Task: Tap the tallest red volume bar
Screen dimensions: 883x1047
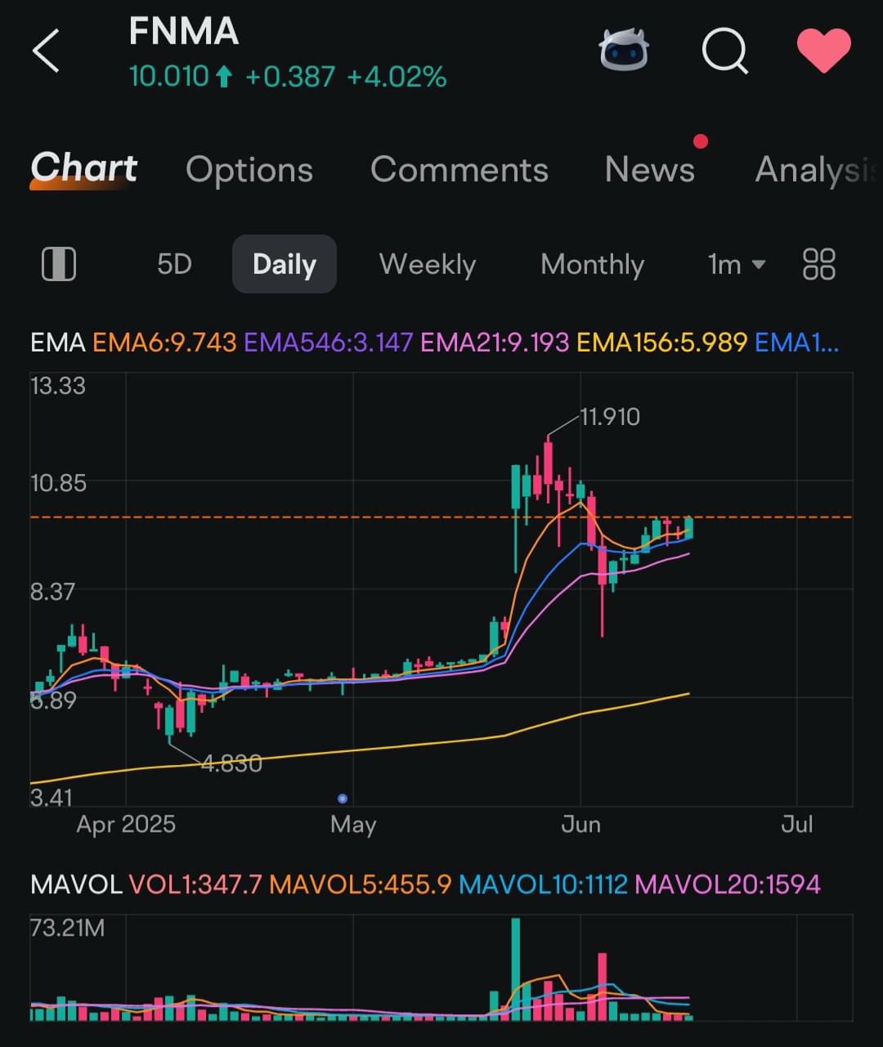Action: [603, 987]
